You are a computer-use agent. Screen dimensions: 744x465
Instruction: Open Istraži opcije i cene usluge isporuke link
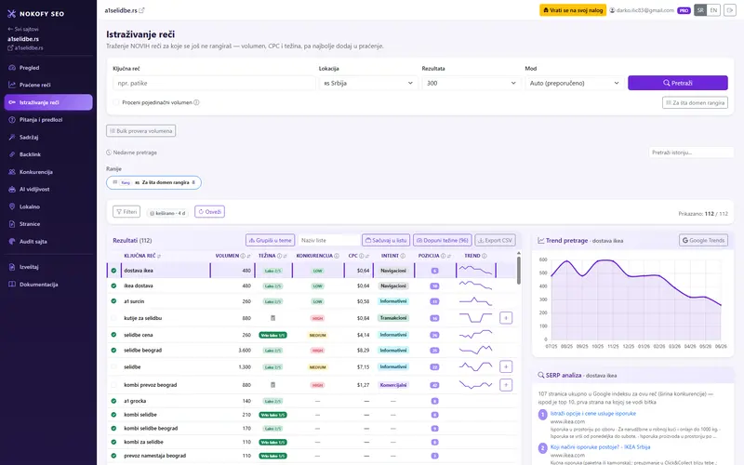592,413
